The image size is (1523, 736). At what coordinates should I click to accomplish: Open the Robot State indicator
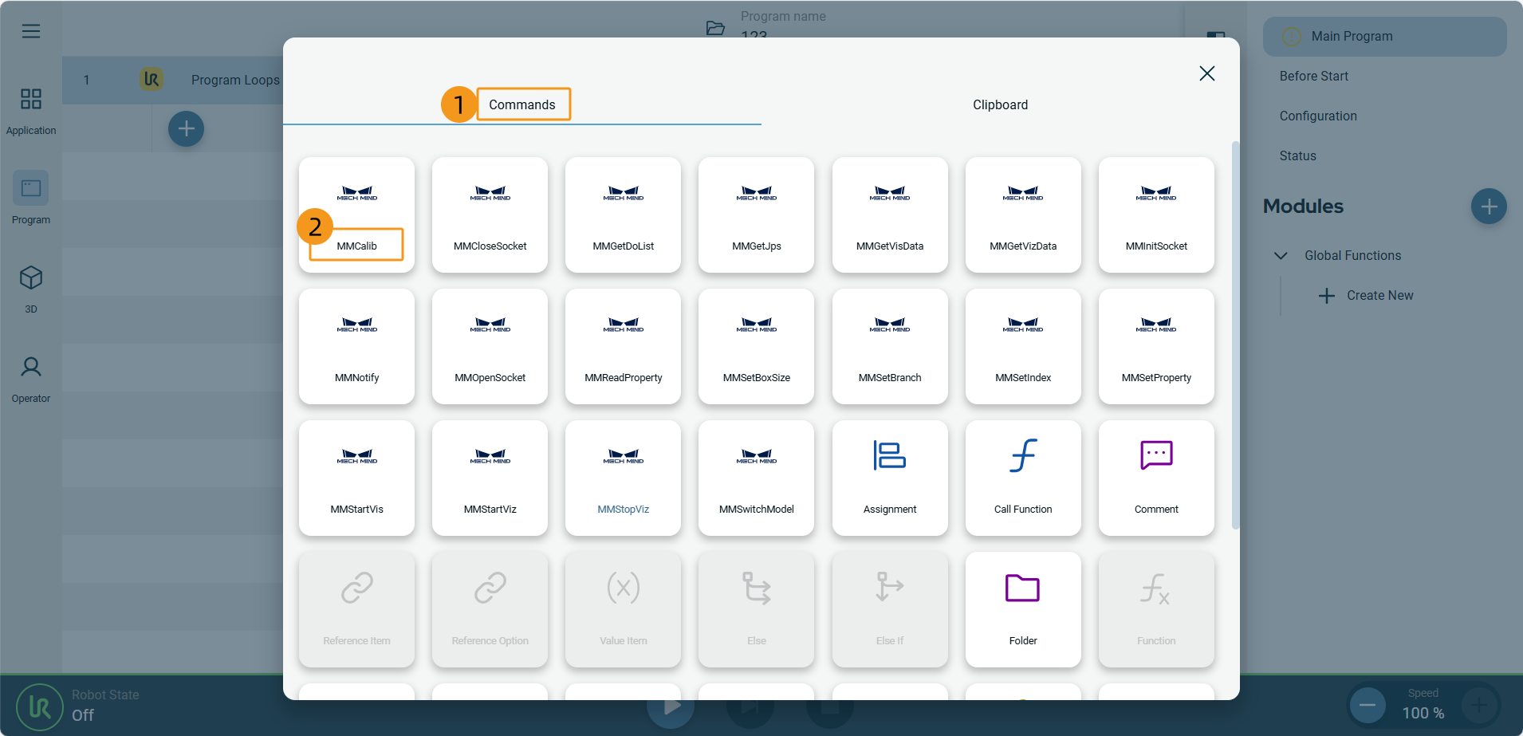point(40,706)
